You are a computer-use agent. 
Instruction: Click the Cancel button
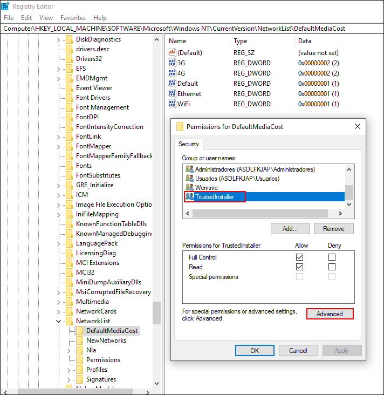click(298, 350)
